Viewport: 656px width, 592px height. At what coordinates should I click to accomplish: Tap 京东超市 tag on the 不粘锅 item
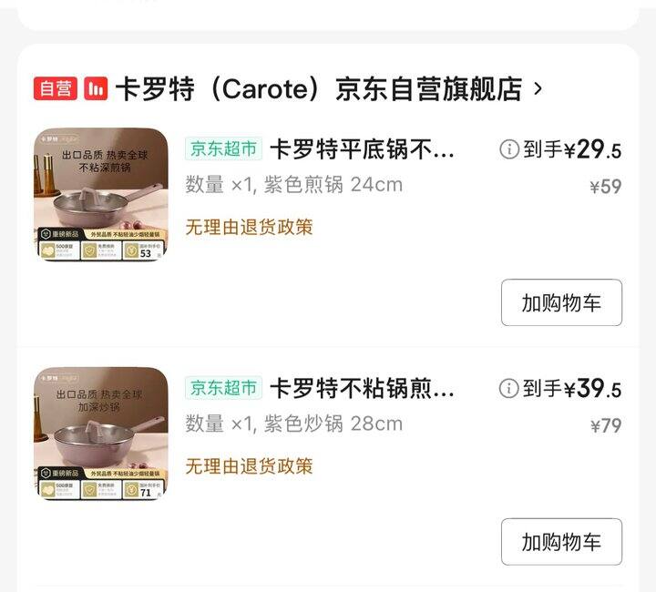[224, 388]
